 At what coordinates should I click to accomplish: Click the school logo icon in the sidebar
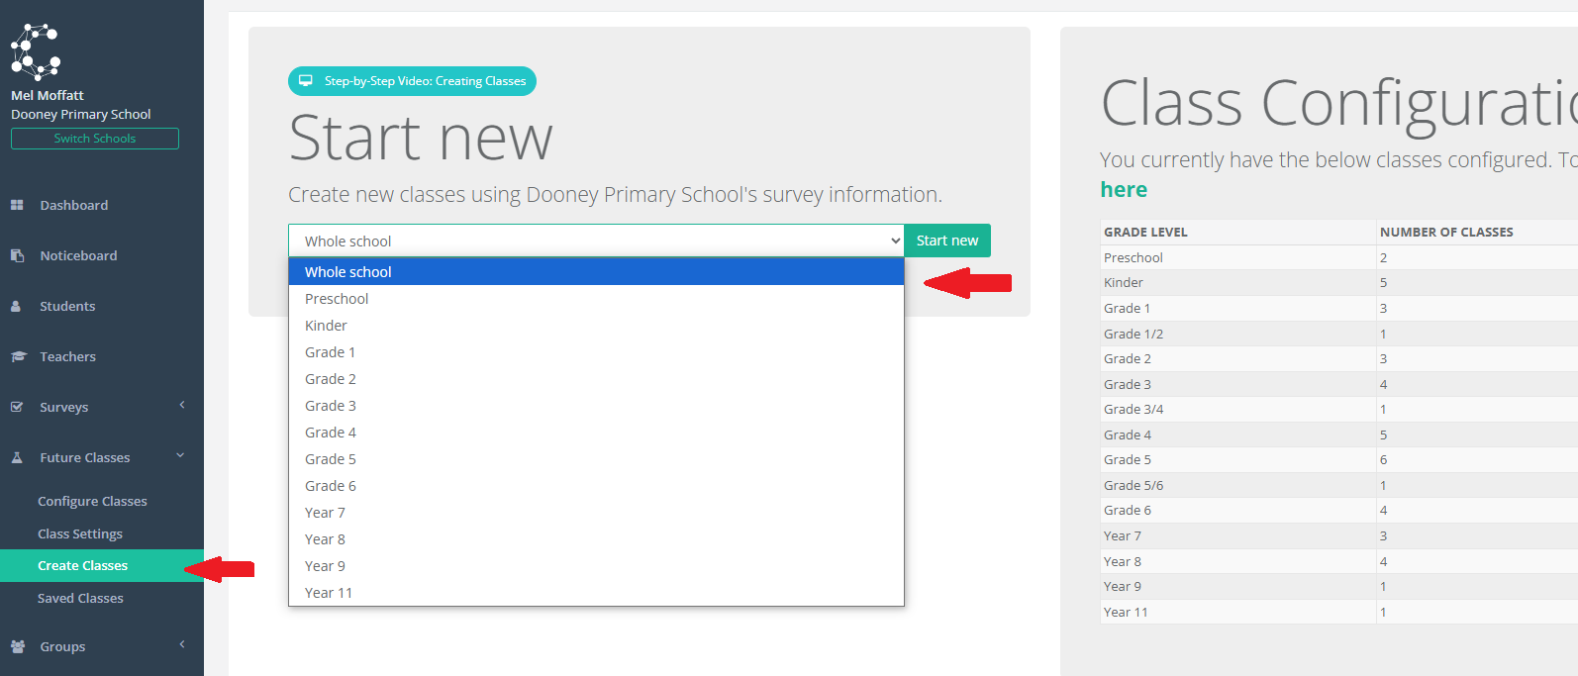coord(36,52)
